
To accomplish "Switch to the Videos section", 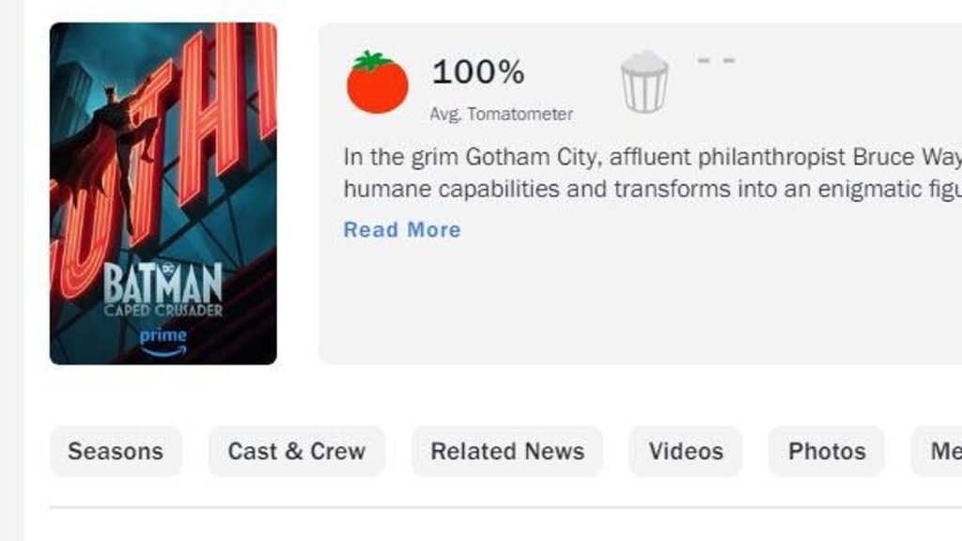I will (x=686, y=451).
